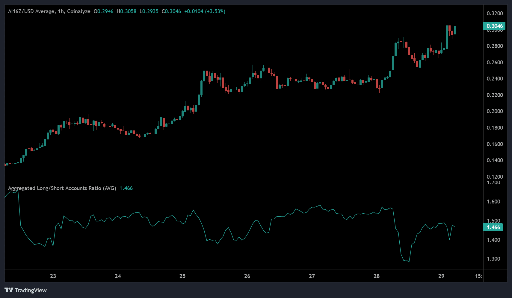The width and height of the screenshot is (512, 298).
Task: Click the 1.300 ratio axis label
Action: (493, 259)
